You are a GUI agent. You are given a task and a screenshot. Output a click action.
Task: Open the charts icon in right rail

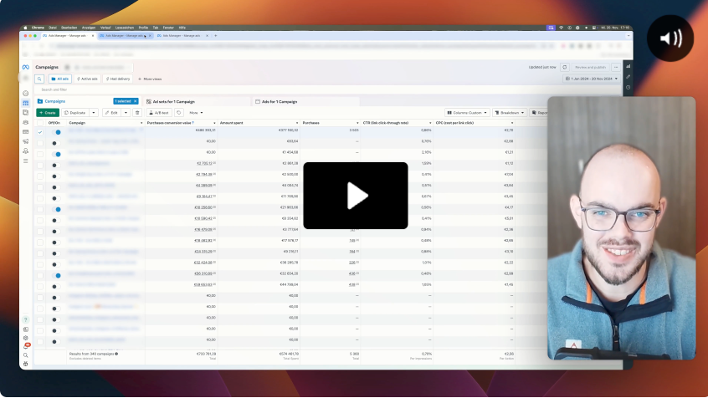point(628,66)
